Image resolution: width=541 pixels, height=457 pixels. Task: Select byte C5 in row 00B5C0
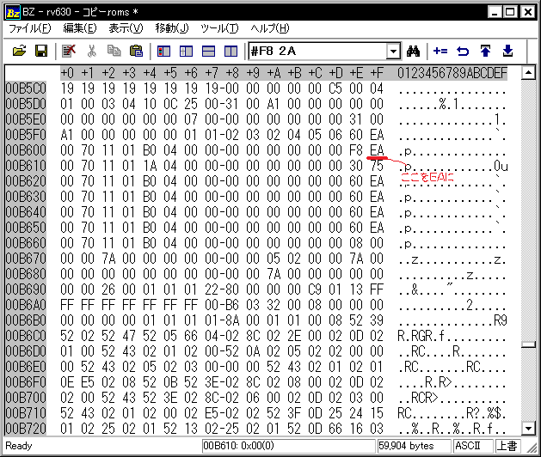tap(335, 88)
